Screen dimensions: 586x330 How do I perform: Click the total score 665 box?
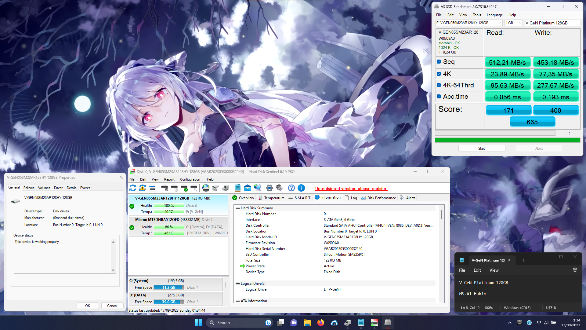532,122
